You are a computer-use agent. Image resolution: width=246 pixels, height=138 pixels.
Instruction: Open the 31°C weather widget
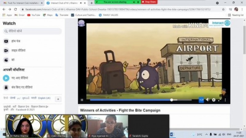point(197,135)
